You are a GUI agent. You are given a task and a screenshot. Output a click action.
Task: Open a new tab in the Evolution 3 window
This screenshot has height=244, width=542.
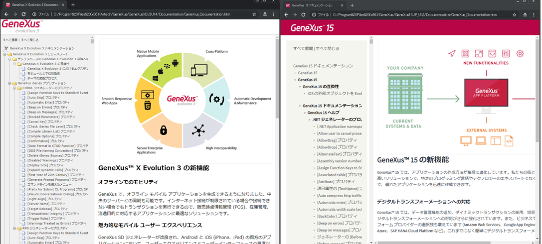73,5
